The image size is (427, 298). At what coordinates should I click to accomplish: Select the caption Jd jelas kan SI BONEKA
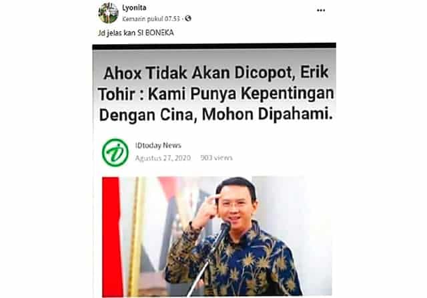(136, 33)
